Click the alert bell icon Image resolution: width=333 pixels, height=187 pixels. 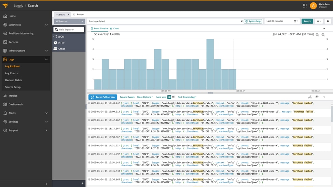pyautogui.click(x=328, y=21)
